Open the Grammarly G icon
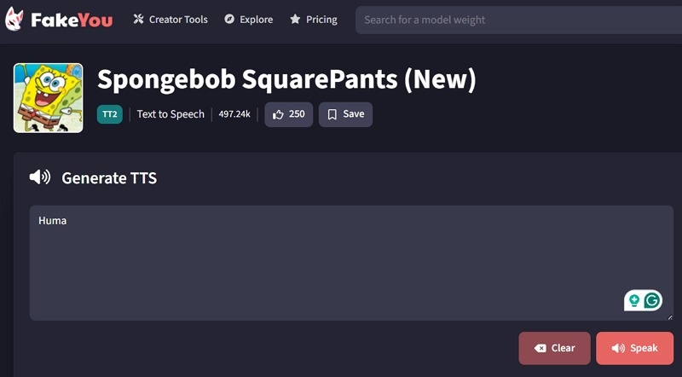682x377 pixels. pos(652,300)
